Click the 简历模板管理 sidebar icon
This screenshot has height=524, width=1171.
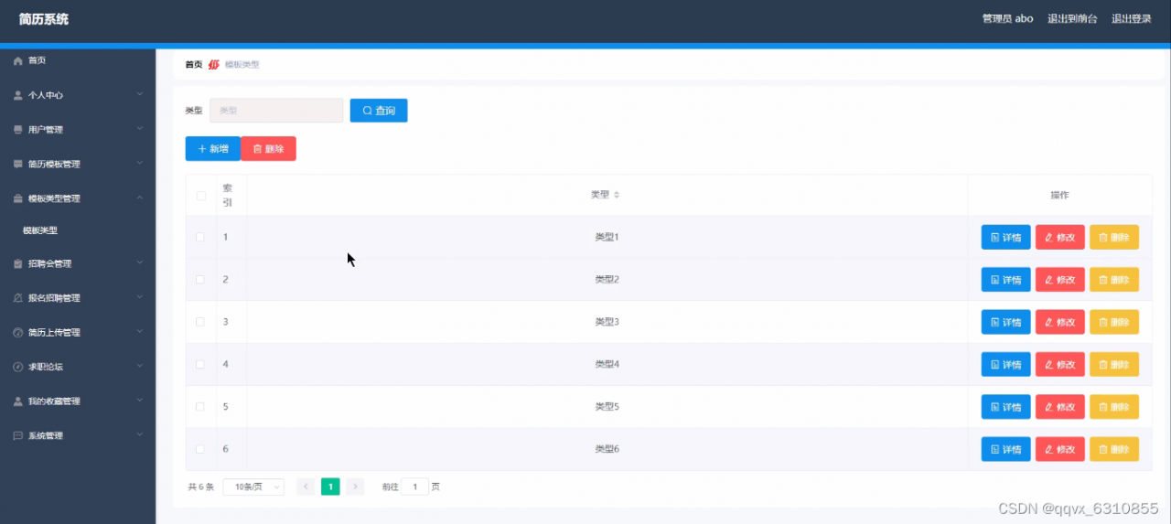(17, 165)
